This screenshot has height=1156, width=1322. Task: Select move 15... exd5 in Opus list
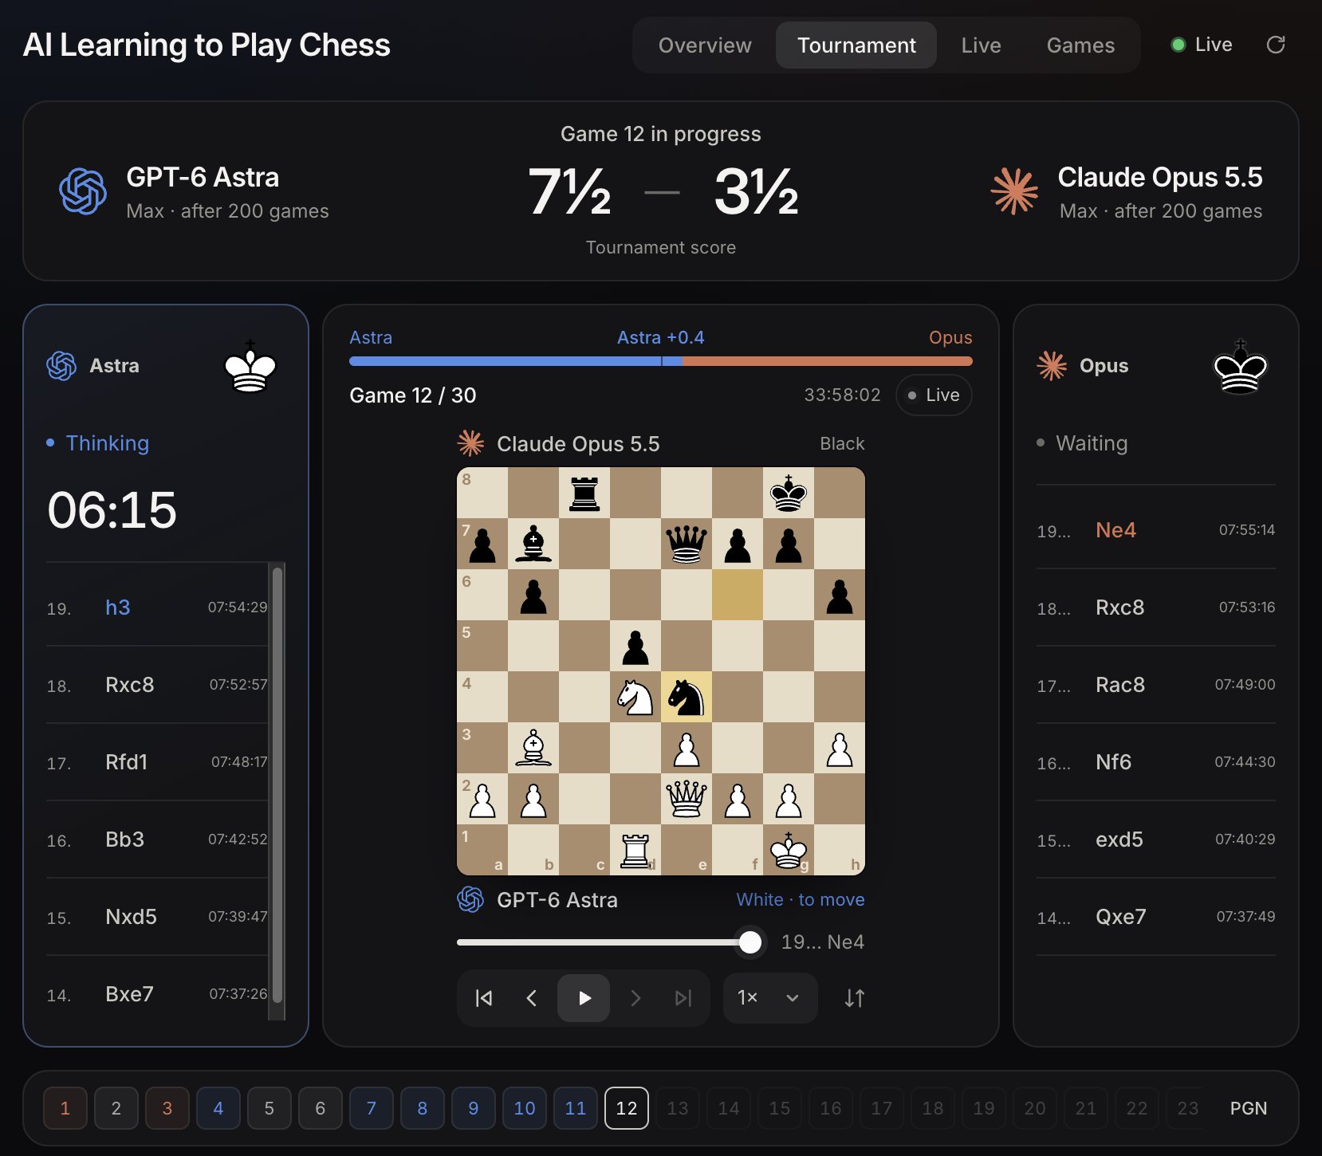pyautogui.click(x=1156, y=839)
